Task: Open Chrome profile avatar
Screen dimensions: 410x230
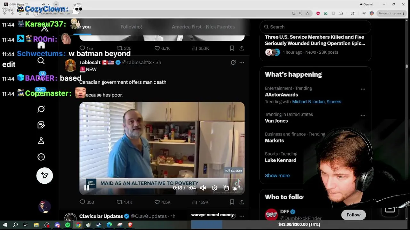Action: coord(372,13)
